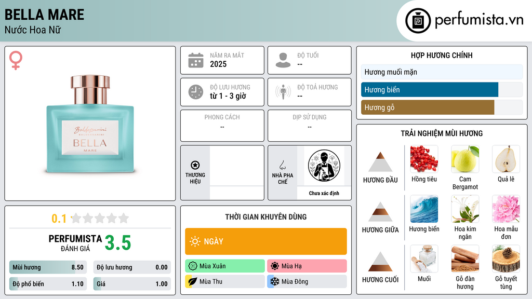Select the Quả lê pear note image

pyautogui.click(x=506, y=159)
